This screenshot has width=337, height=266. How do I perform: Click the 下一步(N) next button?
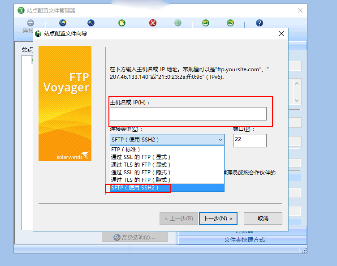coord(218,219)
